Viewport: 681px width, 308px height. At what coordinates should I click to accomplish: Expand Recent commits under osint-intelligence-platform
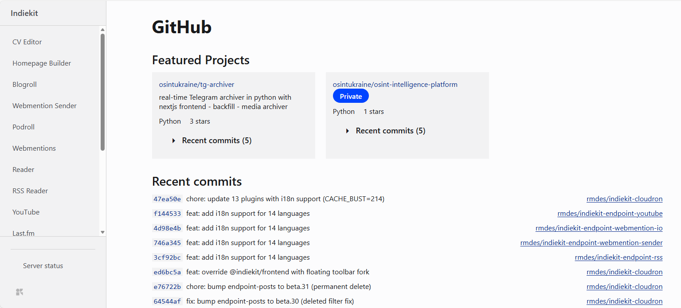[386, 131]
